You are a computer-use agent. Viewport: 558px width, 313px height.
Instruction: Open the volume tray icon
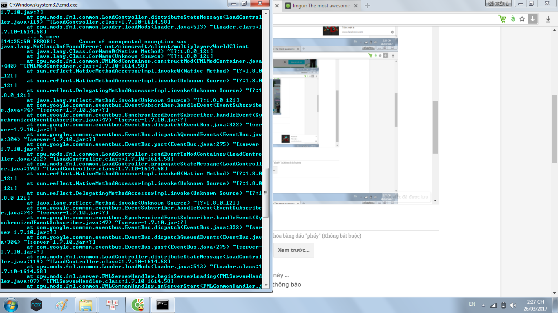pos(513,305)
